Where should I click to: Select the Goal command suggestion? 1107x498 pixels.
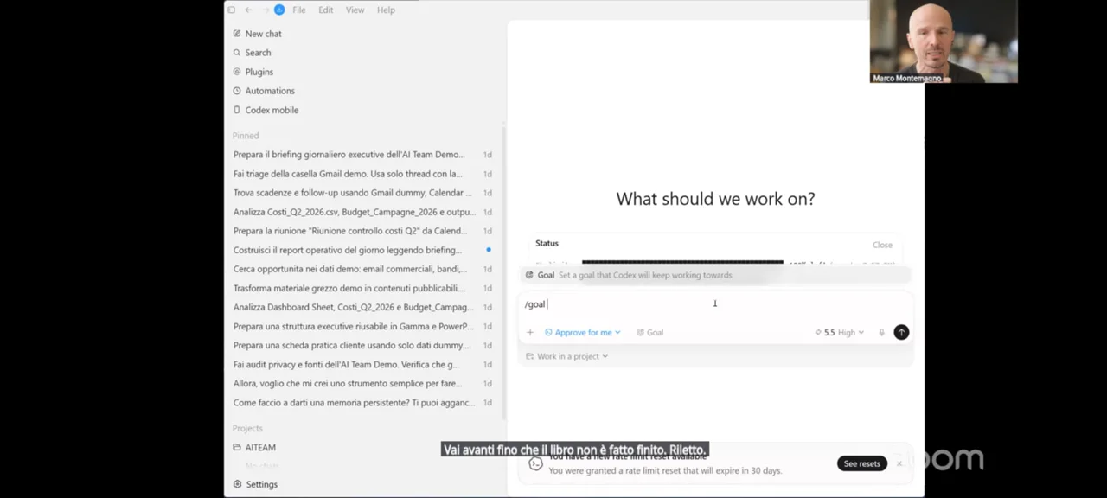715,275
